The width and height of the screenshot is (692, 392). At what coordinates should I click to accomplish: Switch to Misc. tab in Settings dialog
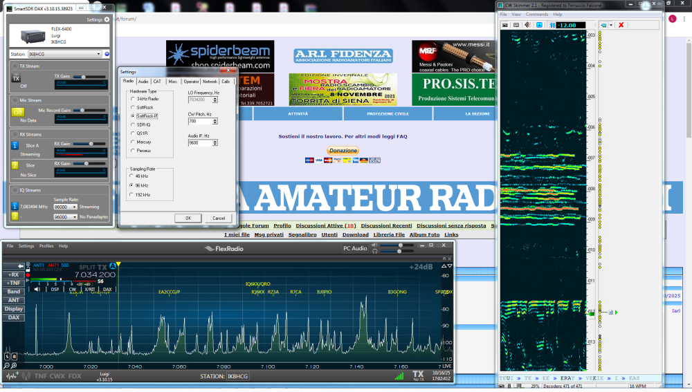click(x=172, y=82)
